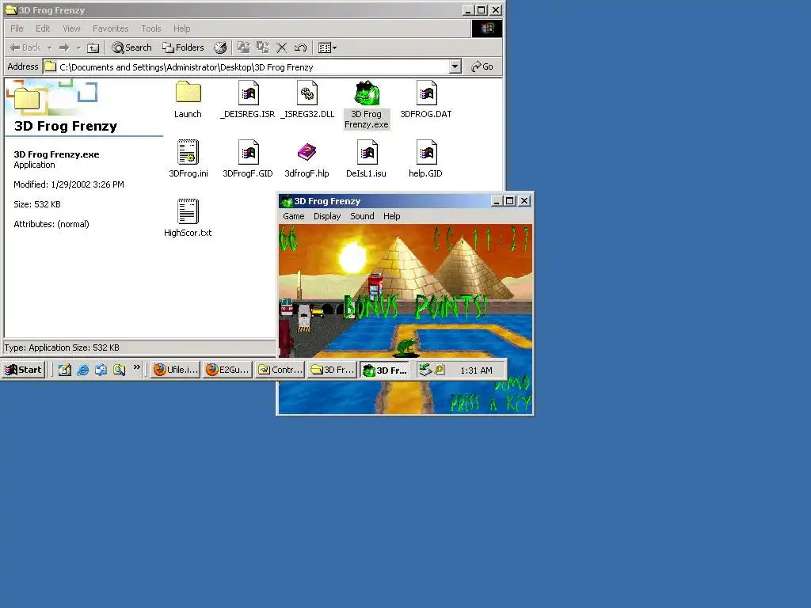Click the History toolbar icon
This screenshot has height=608, width=811.
[220, 47]
